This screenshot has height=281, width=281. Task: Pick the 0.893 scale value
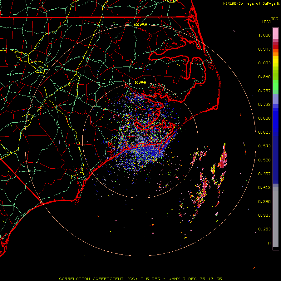264,63
